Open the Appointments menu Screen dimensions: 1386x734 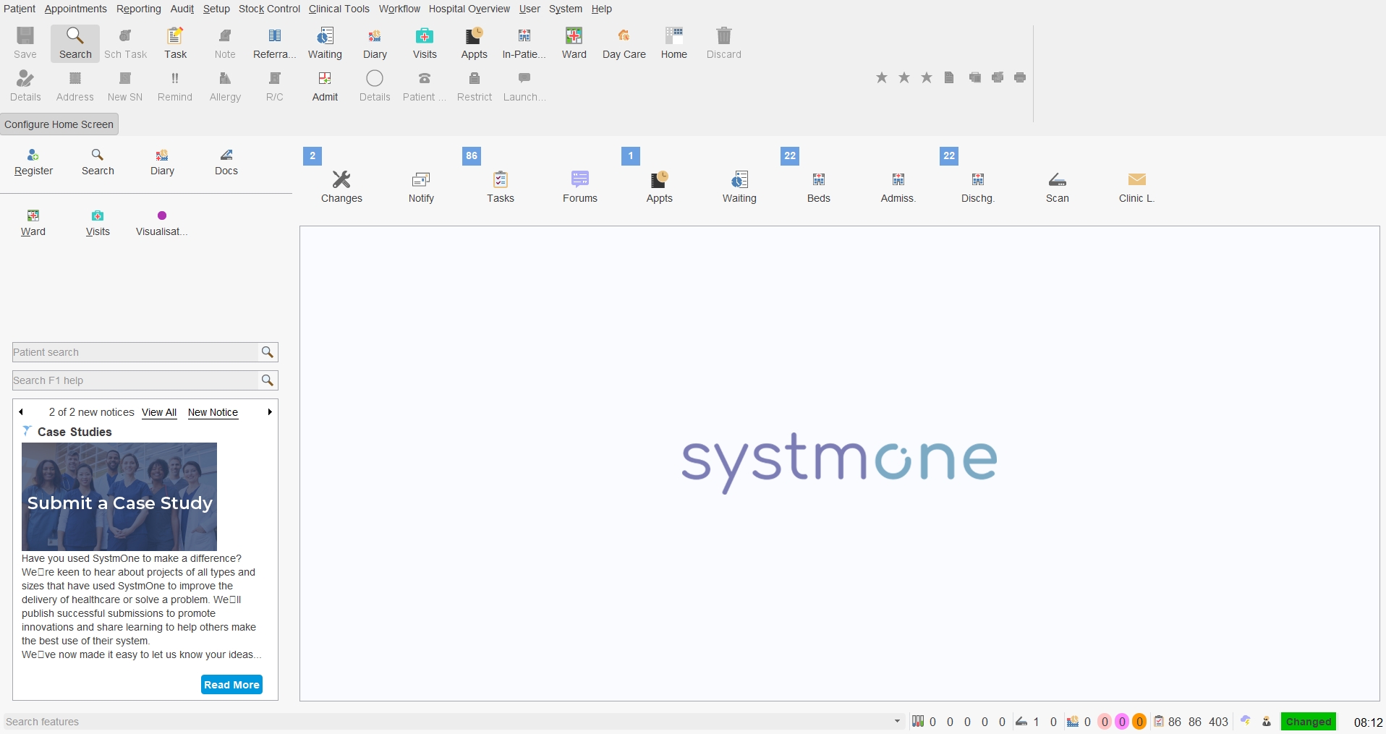75,9
